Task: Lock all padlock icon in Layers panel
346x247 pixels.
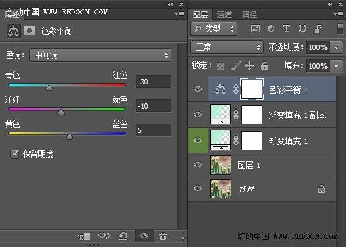Action: [x=264, y=66]
